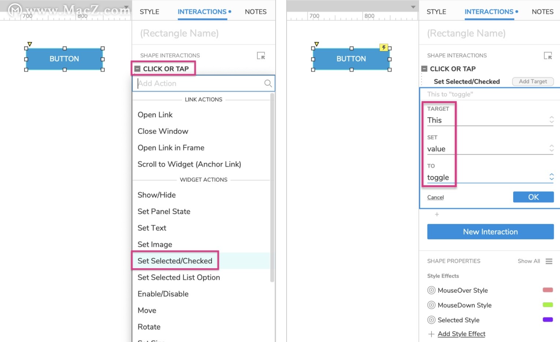The image size is (560, 342).
Task: Open the SET dropdown showing value
Action: [x=490, y=148]
